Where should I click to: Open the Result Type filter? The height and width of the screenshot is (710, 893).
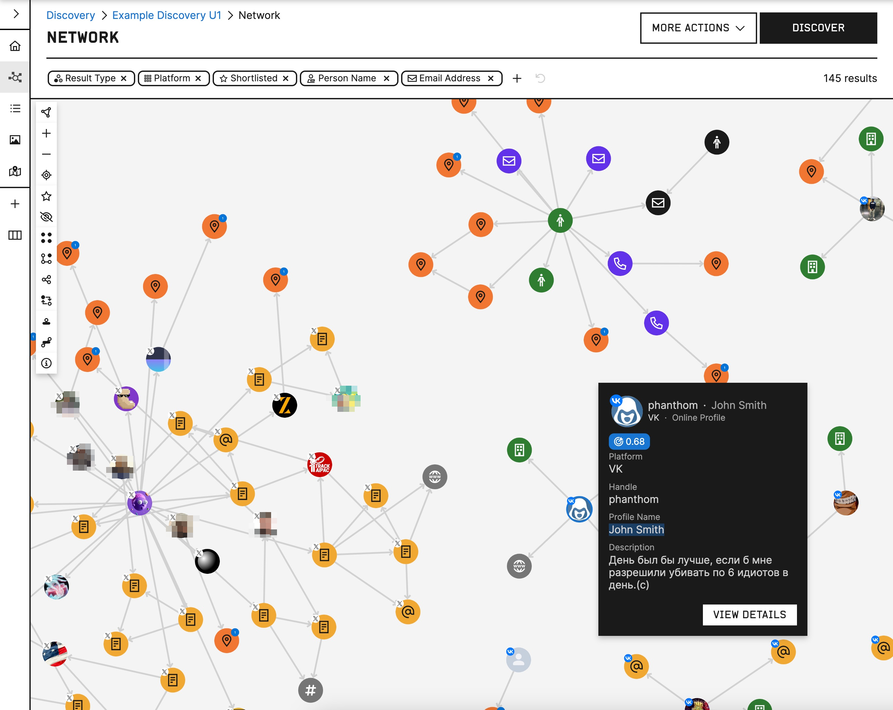[86, 78]
